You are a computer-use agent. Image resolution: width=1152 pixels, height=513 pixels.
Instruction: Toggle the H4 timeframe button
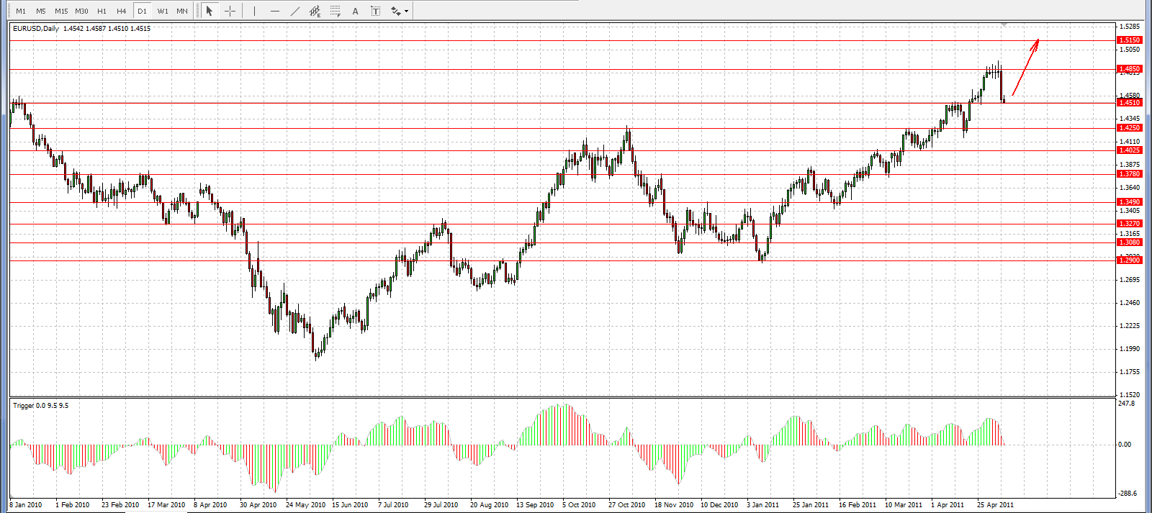tap(121, 11)
